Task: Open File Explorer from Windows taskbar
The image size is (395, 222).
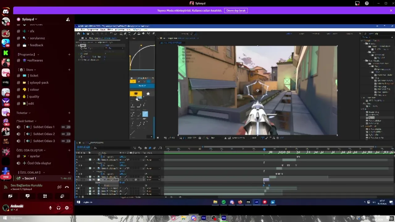Action: coord(184,218)
